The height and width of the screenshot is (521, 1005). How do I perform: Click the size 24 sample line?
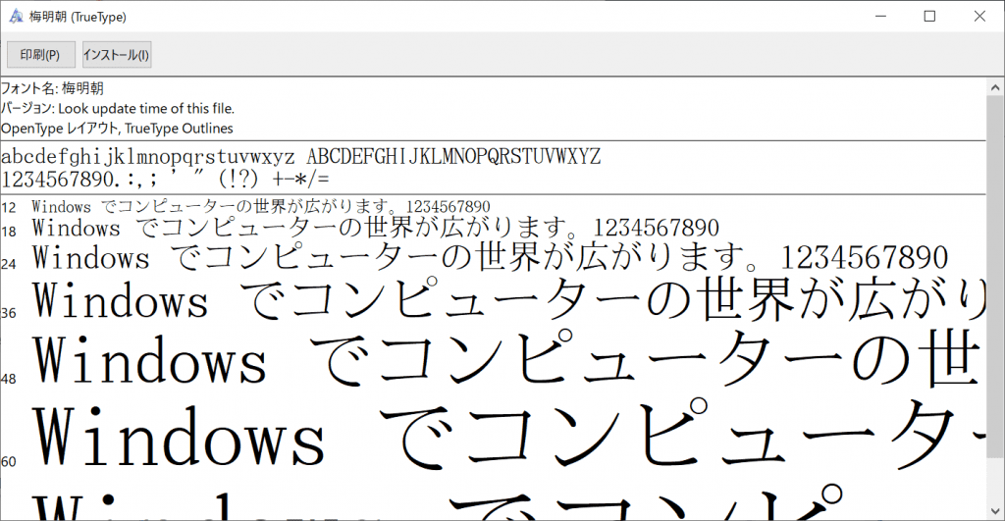(x=491, y=258)
